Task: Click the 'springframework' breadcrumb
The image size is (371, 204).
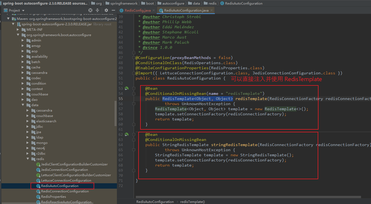Action: pos(122,4)
